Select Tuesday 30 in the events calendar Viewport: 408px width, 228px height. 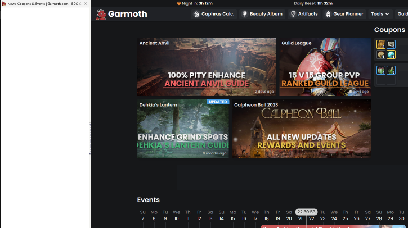coord(401,216)
